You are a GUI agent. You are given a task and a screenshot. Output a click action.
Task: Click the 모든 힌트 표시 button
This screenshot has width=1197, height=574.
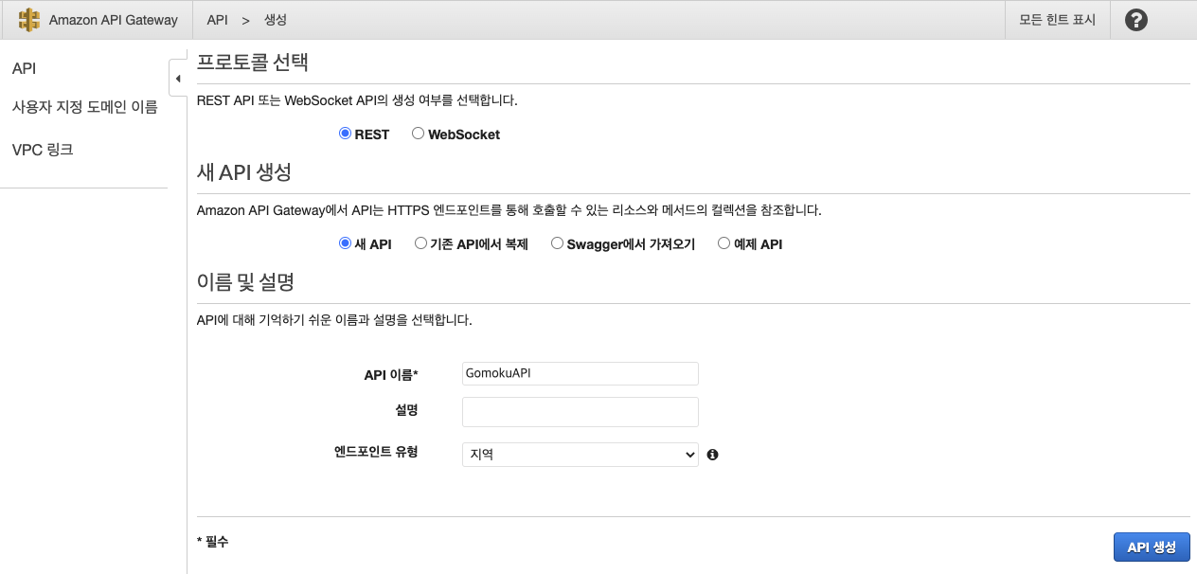coord(1057,20)
